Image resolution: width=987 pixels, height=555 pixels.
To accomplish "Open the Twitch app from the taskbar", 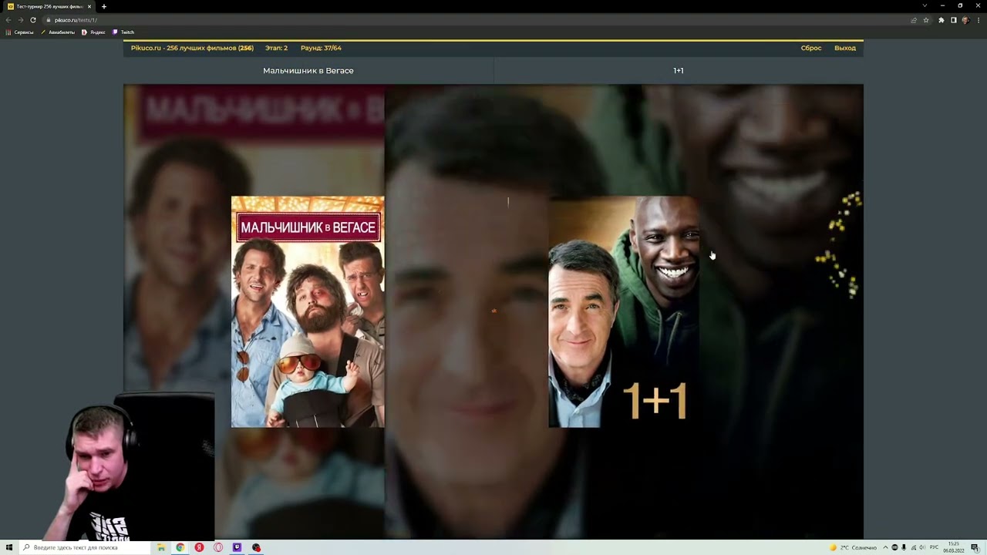I will point(237,547).
